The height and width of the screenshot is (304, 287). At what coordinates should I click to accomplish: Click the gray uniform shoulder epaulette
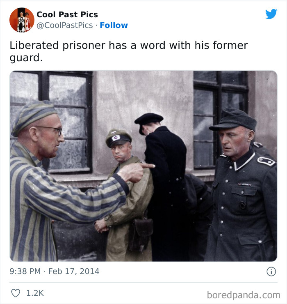[266, 161]
